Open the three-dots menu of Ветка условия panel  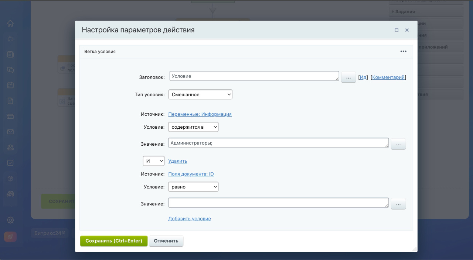(x=403, y=52)
